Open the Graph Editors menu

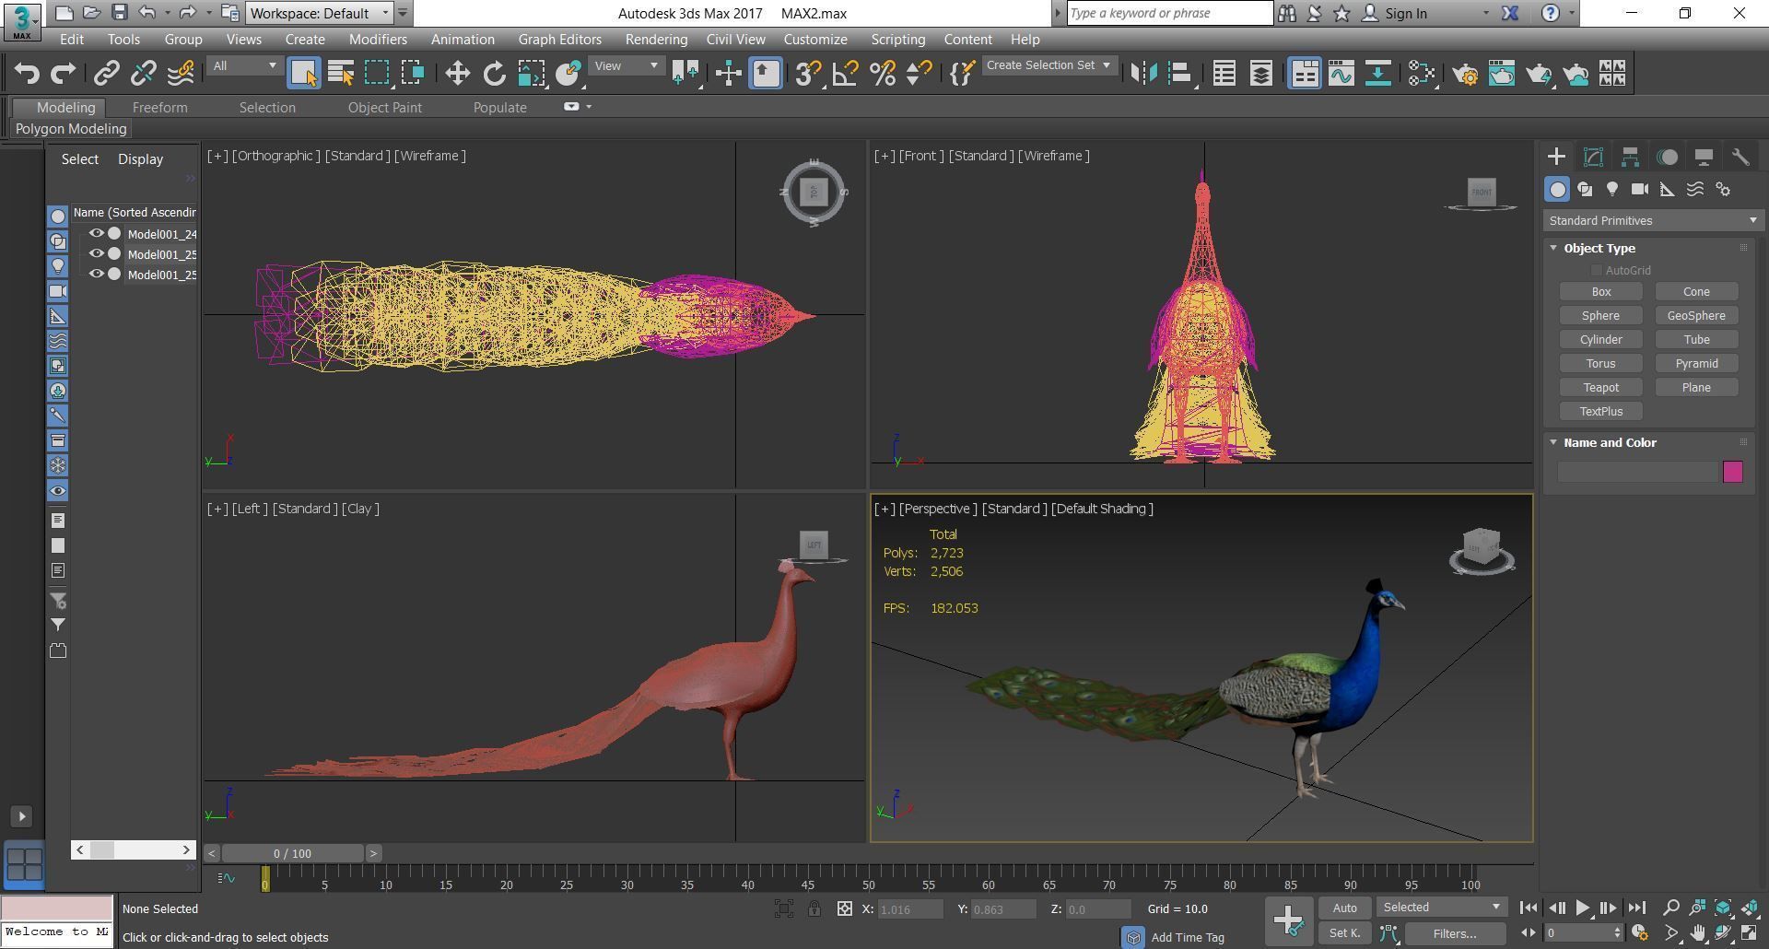[x=559, y=40]
